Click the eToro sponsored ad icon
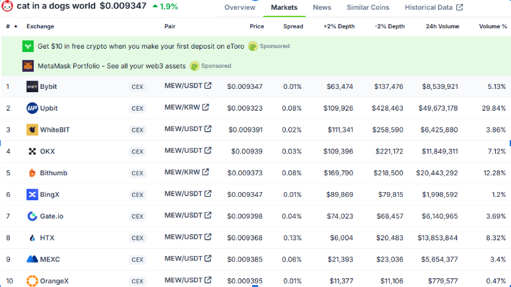This screenshot has width=511, height=287. click(28, 47)
